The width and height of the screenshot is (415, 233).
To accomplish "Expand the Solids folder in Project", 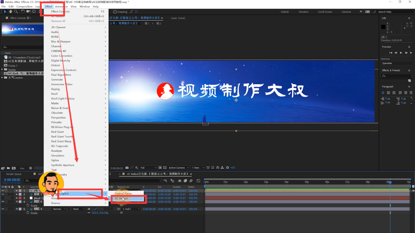I will 2,69.
